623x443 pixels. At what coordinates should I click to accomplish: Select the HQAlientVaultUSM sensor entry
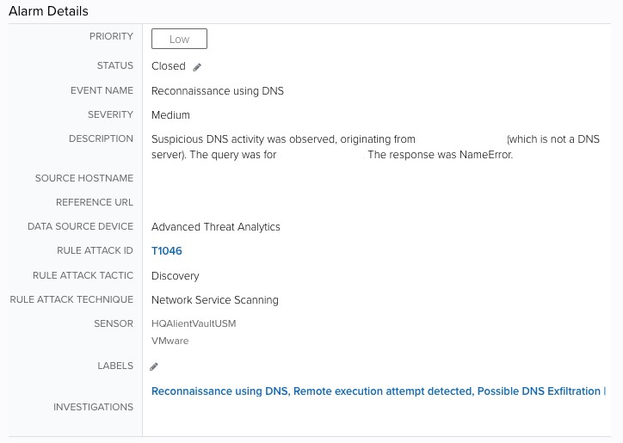[x=194, y=323]
